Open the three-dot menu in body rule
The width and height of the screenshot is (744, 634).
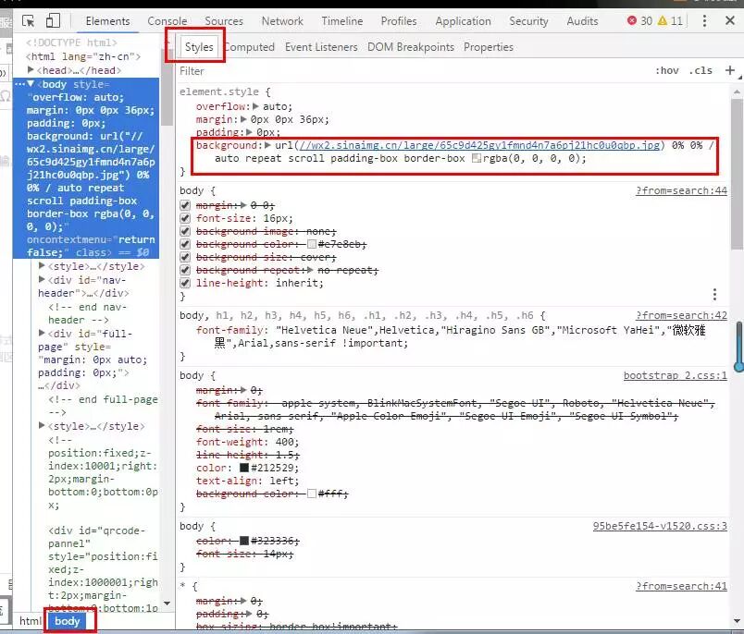pyautogui.click(x=714, y=294)
